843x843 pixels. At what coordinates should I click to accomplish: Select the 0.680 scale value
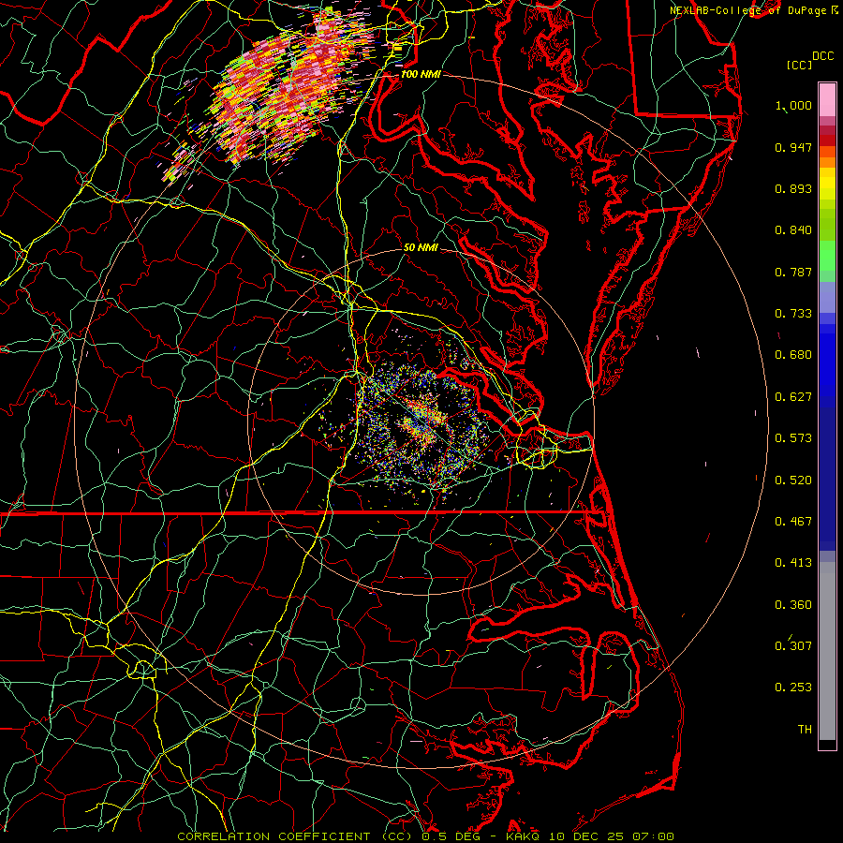pyautogui.click(x=793, y=355)
